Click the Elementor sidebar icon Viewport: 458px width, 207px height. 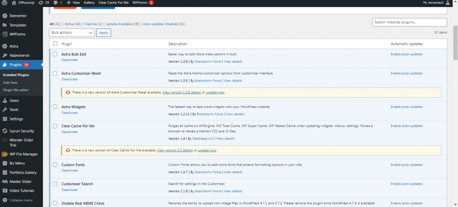point(4,16)
